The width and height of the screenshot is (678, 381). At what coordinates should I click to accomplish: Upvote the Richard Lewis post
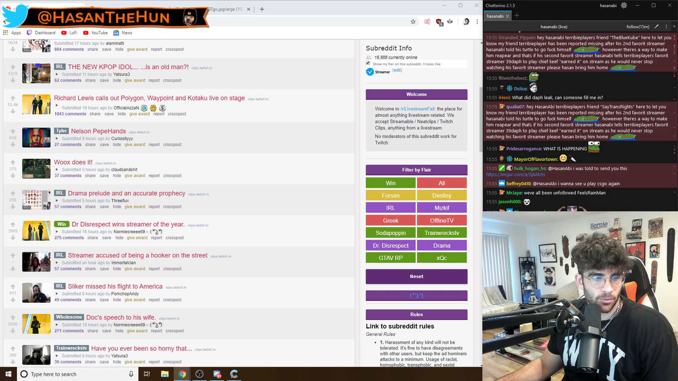(13, 98)
